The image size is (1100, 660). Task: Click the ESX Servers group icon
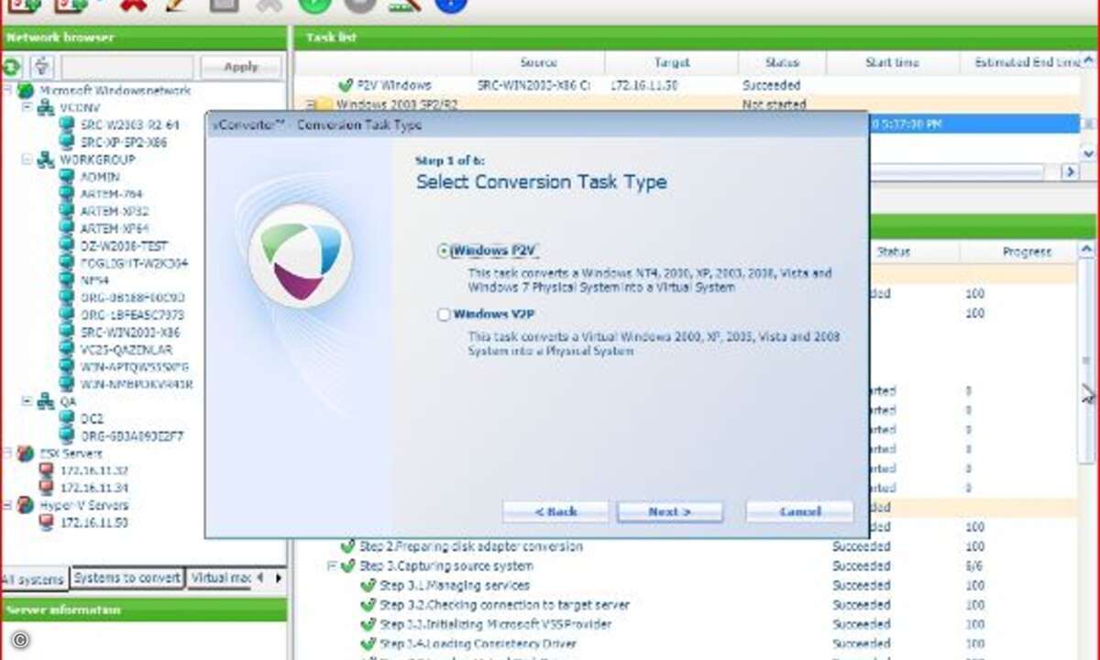(26, 454)
